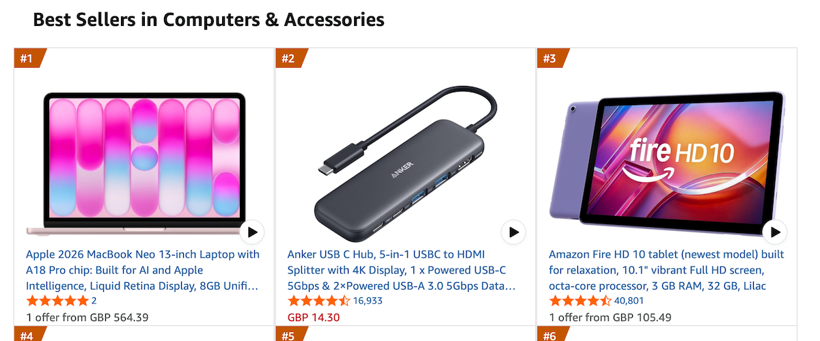Select the Anker USB C Hub image
The image size is (820, 341).
coord(403,164)
